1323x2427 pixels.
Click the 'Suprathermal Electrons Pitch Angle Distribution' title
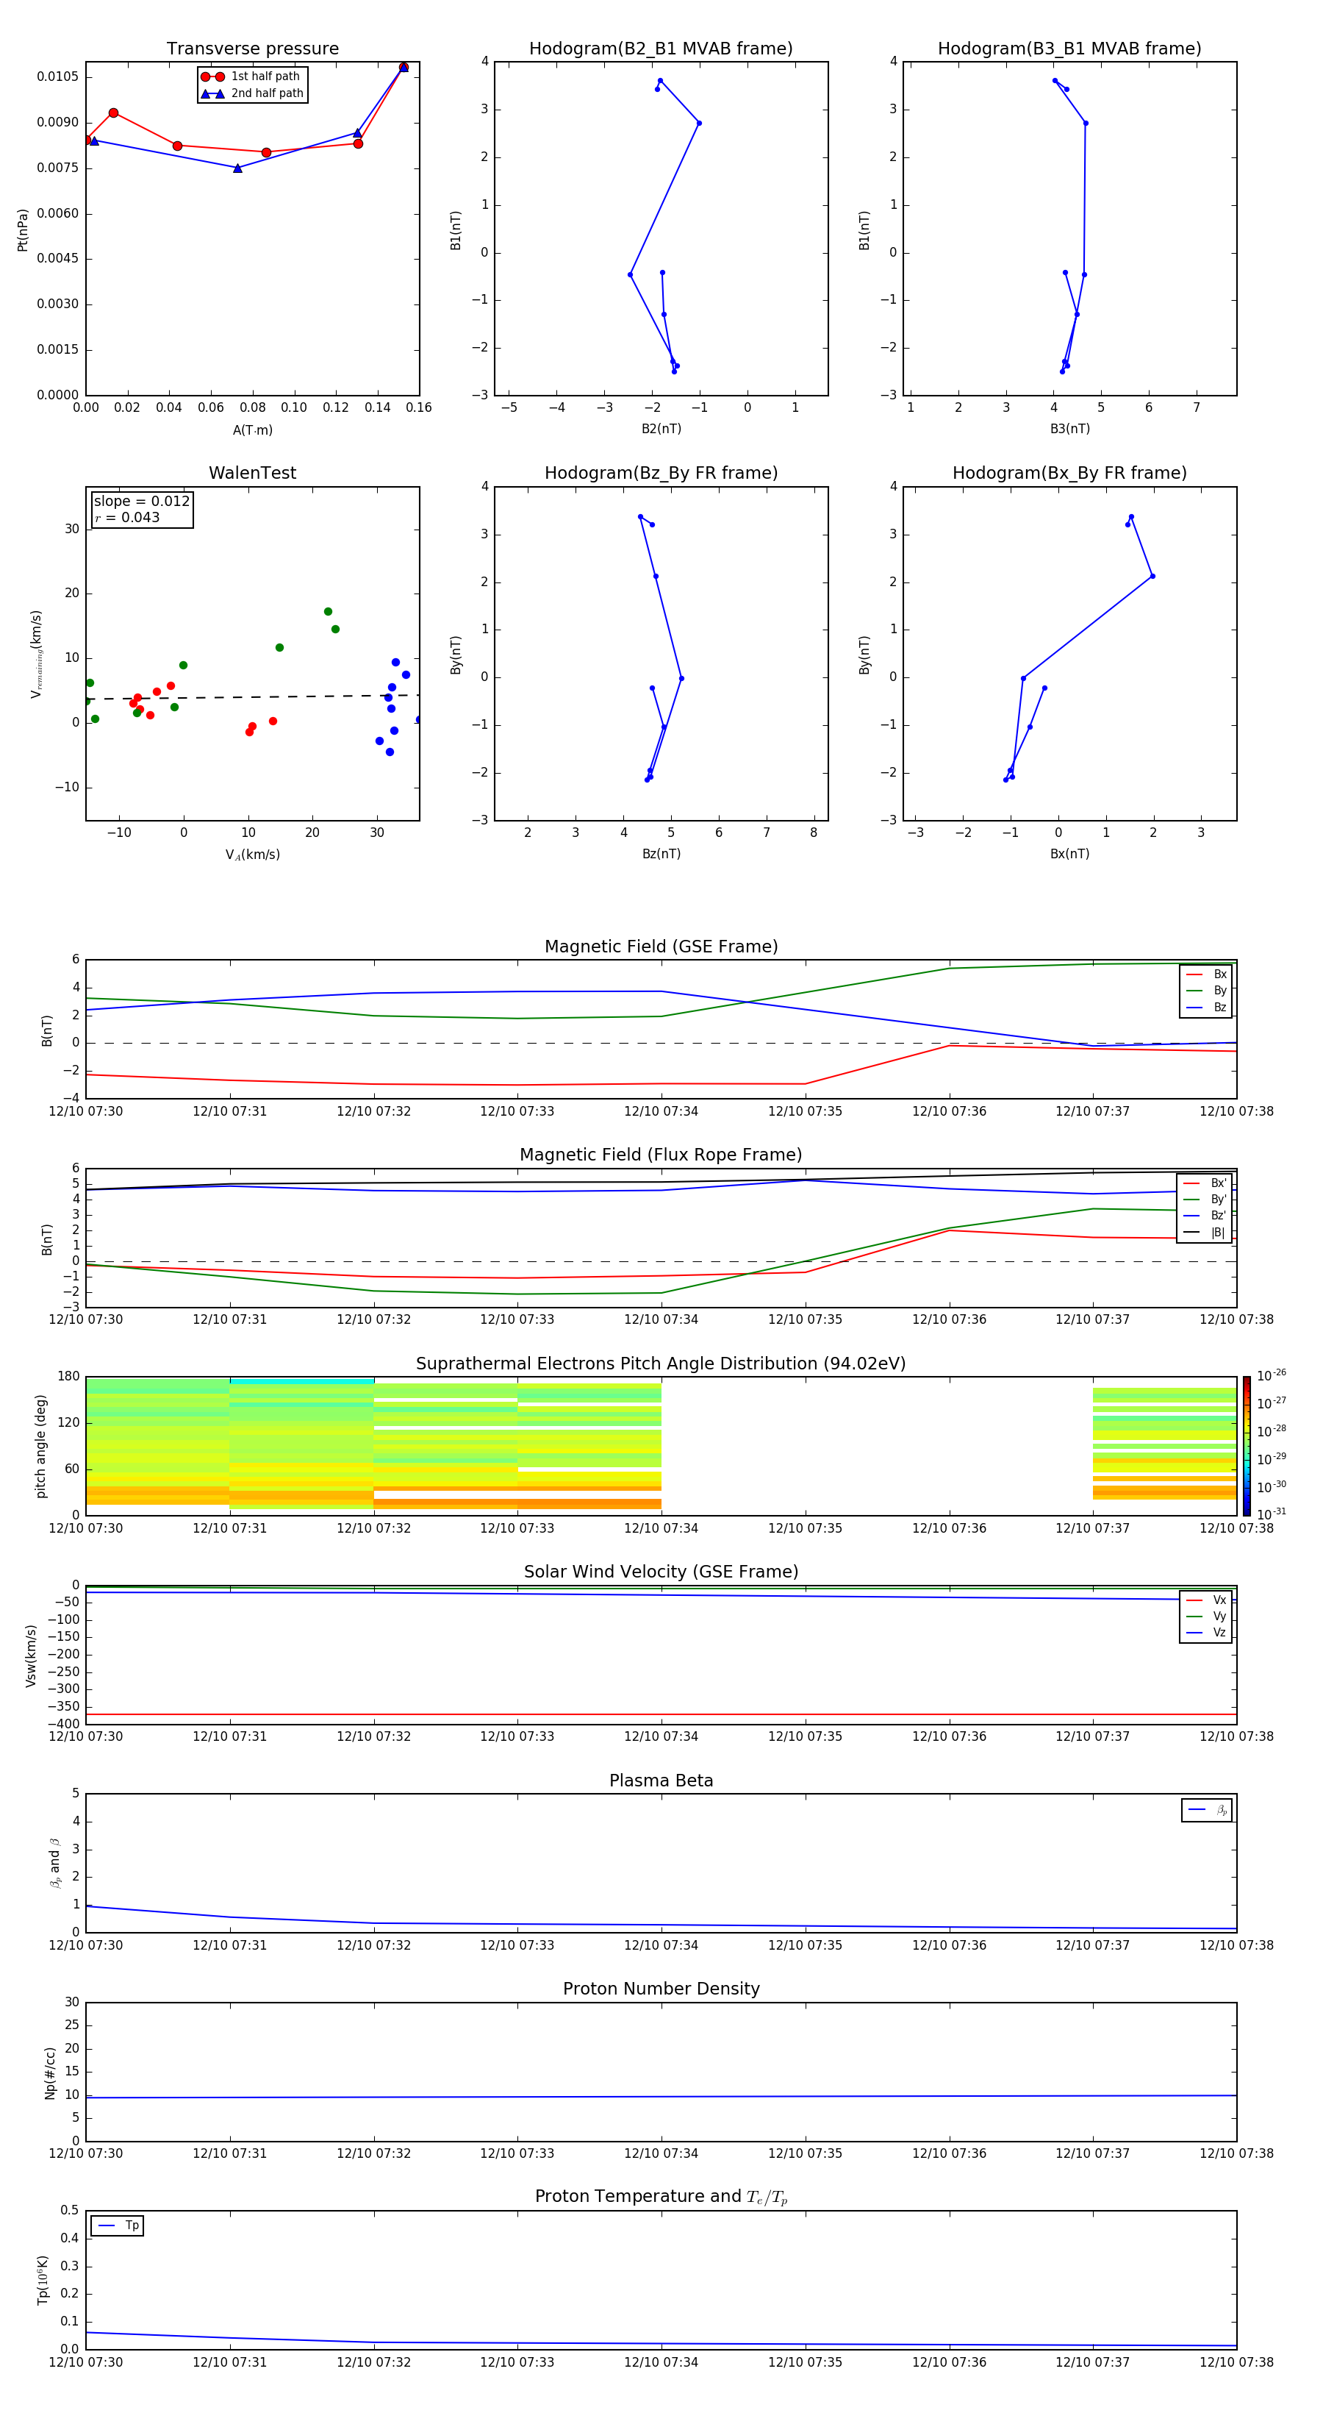(x=661, y=1364)
